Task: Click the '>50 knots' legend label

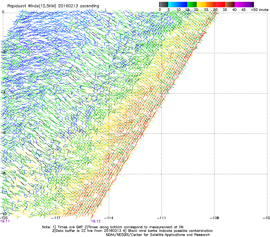Action: (259, 10)
